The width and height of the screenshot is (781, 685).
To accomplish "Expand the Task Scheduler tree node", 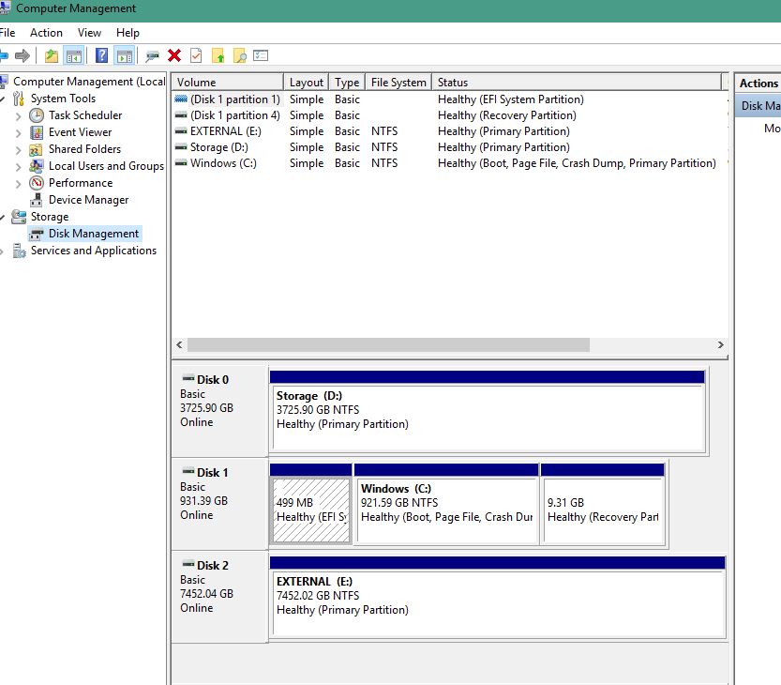I will coord(19,116).
